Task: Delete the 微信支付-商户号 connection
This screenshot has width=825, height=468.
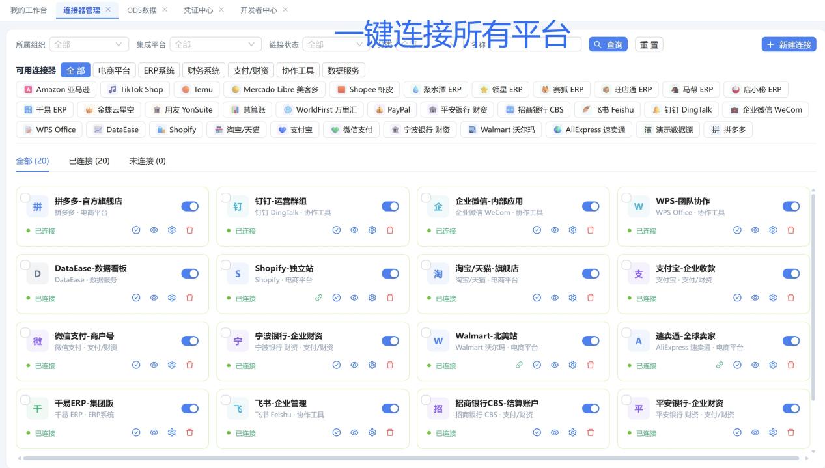Action: point(189,365)
